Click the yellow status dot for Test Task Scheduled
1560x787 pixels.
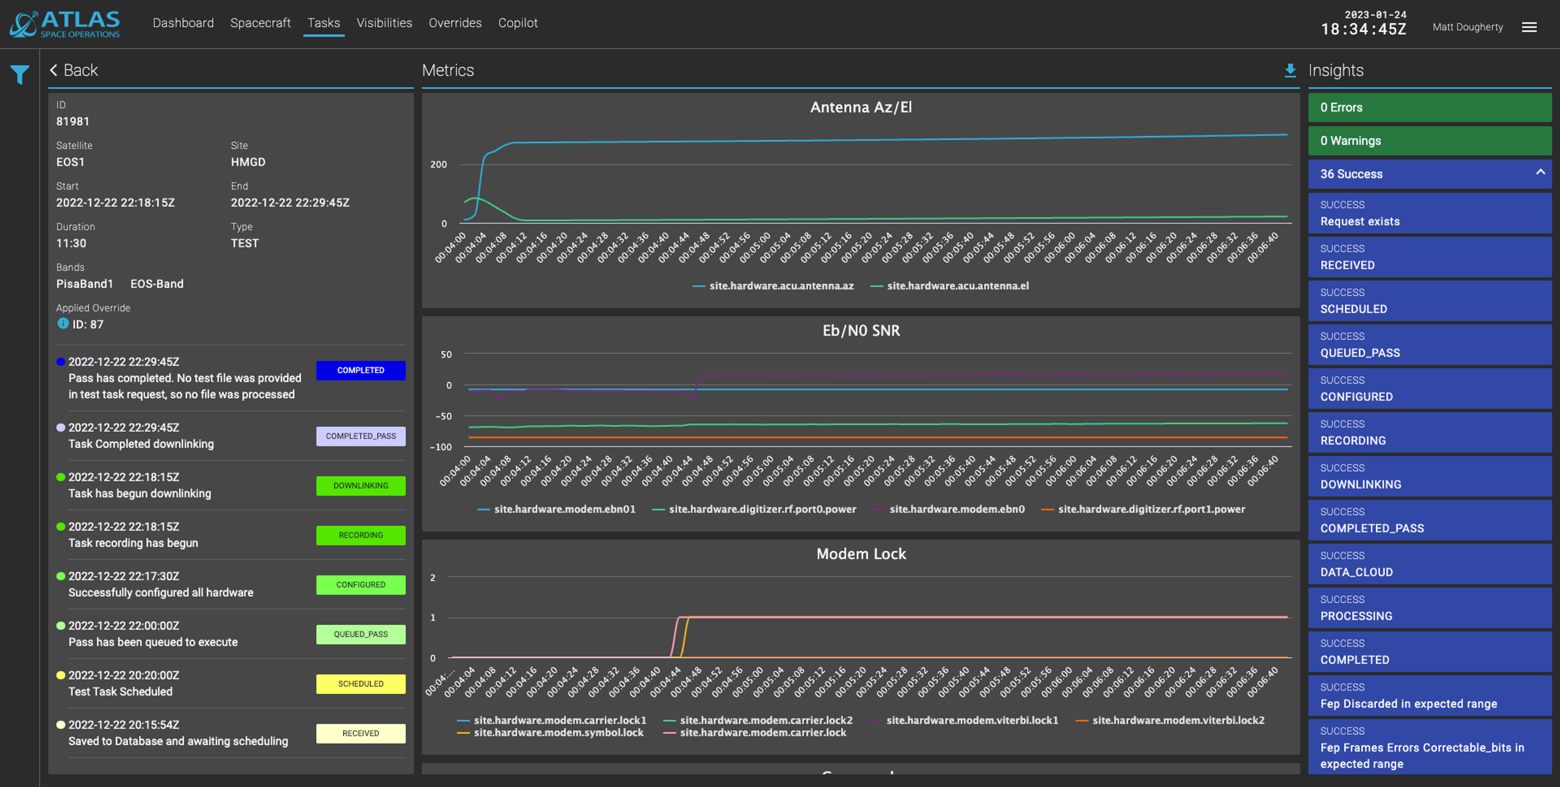[x=60, y=675]
